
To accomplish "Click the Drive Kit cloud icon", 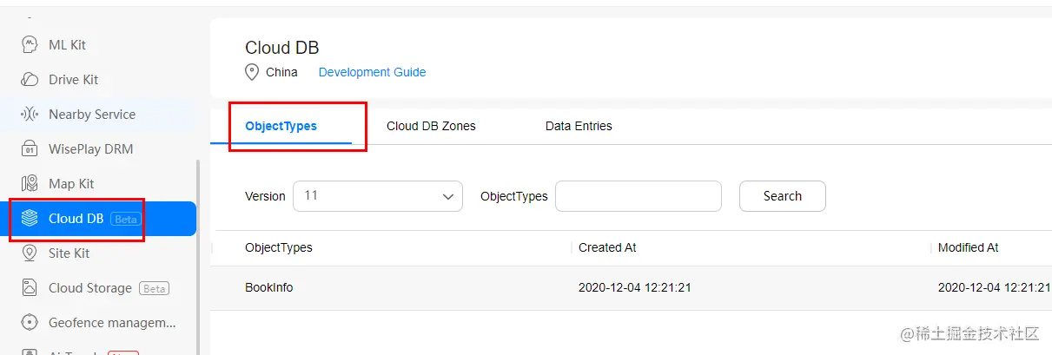I will [x=30, y=79].
